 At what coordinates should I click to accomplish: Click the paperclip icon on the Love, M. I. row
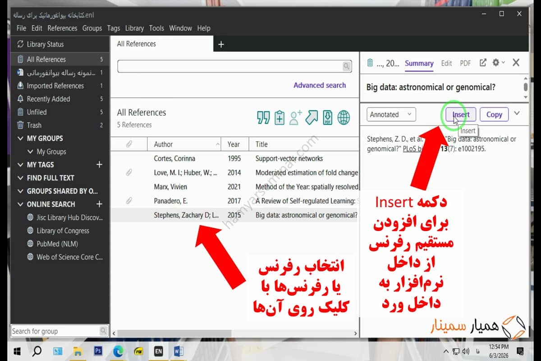pos(129,172)
